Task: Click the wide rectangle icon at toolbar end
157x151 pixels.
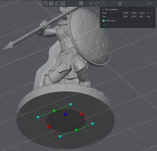Action: (x=149, y=4)
